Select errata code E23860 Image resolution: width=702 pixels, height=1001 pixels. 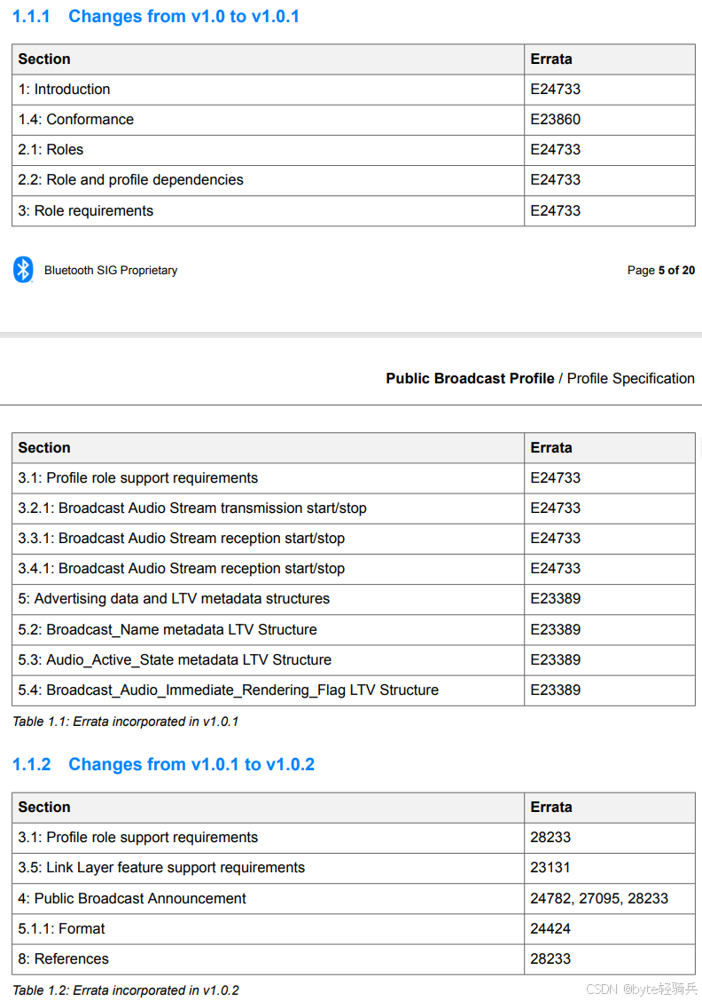tap(556, 120)
